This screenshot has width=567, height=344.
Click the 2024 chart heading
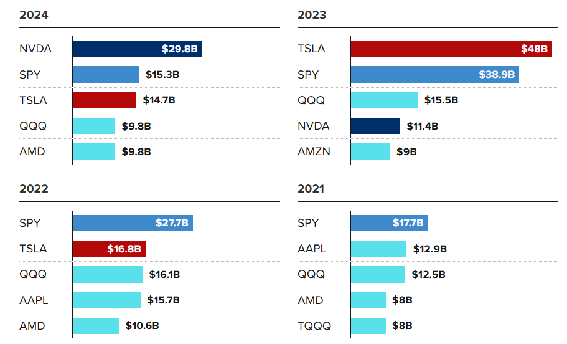click(x=34, y=16)
